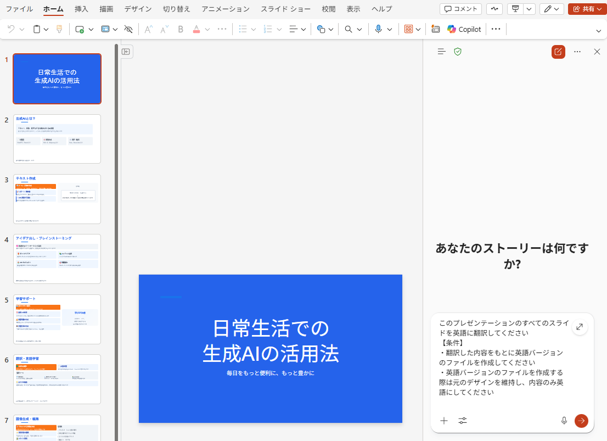Click the コメント button
The image size is (607, 441).
(460, 9)
